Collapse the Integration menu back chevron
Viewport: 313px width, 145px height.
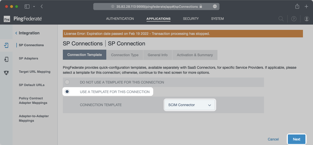click(16, 33)
